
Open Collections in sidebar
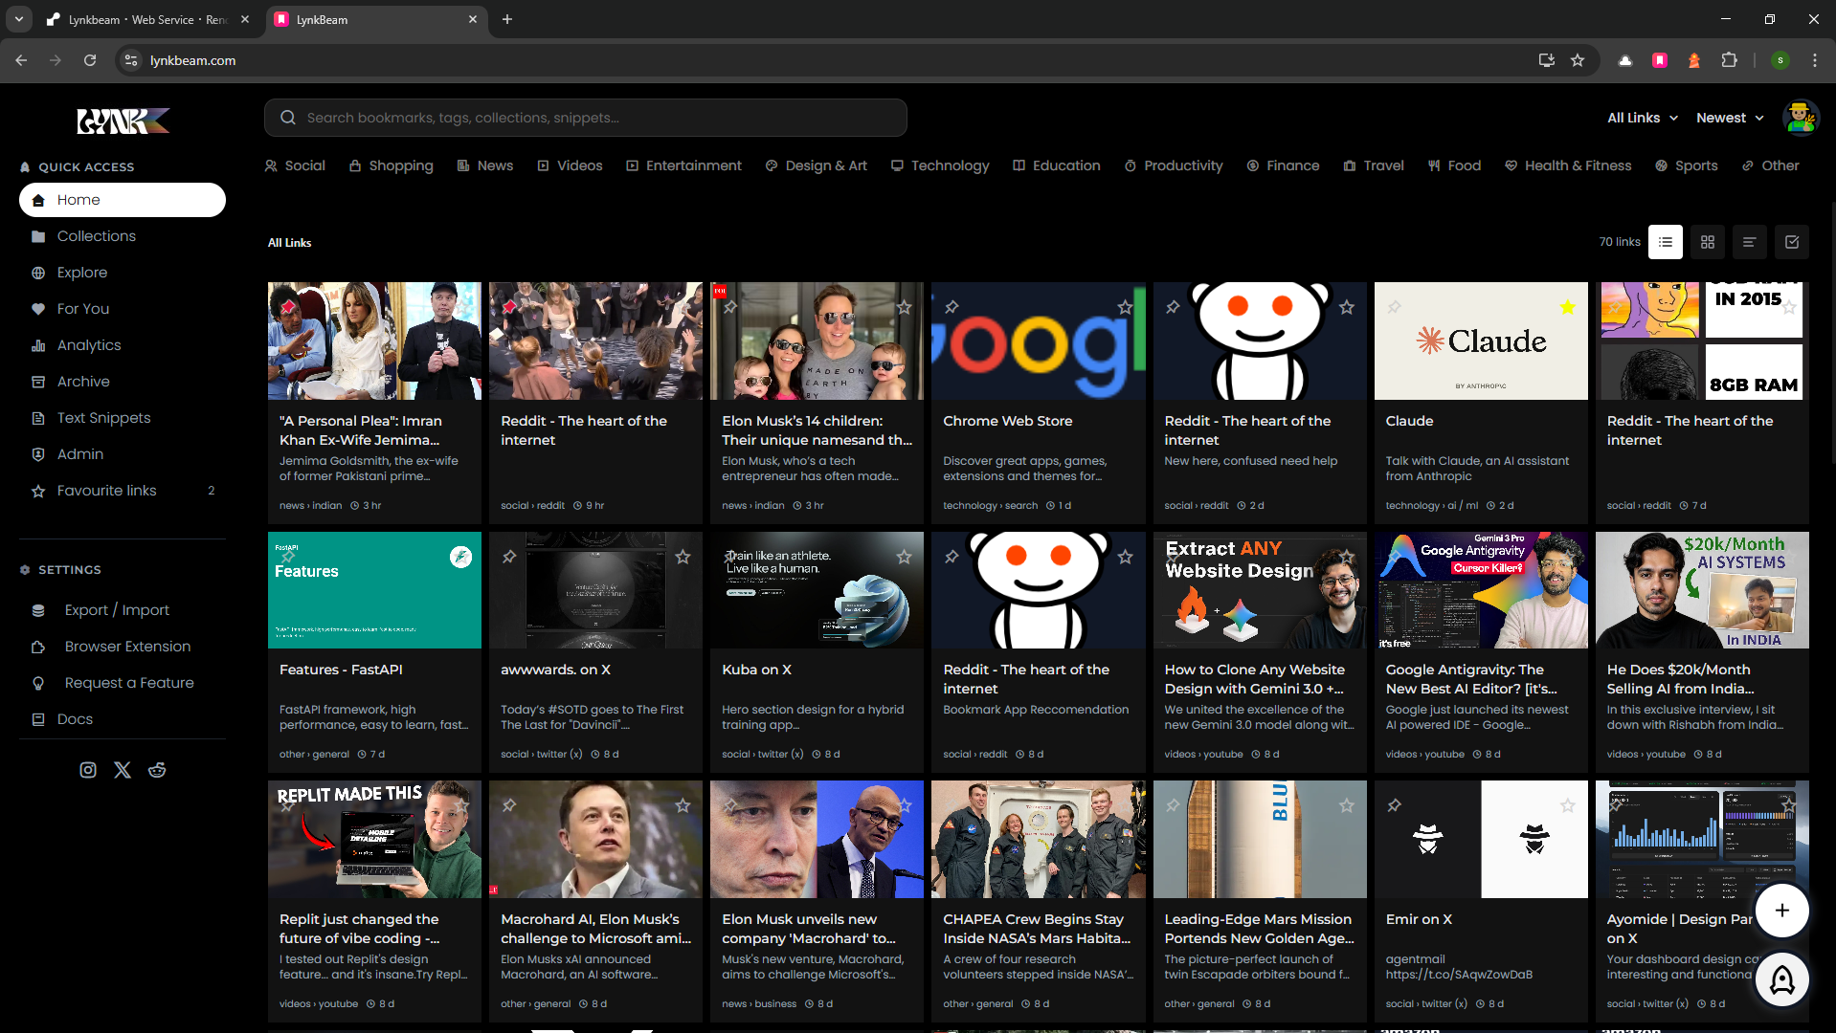click(123, 236)
